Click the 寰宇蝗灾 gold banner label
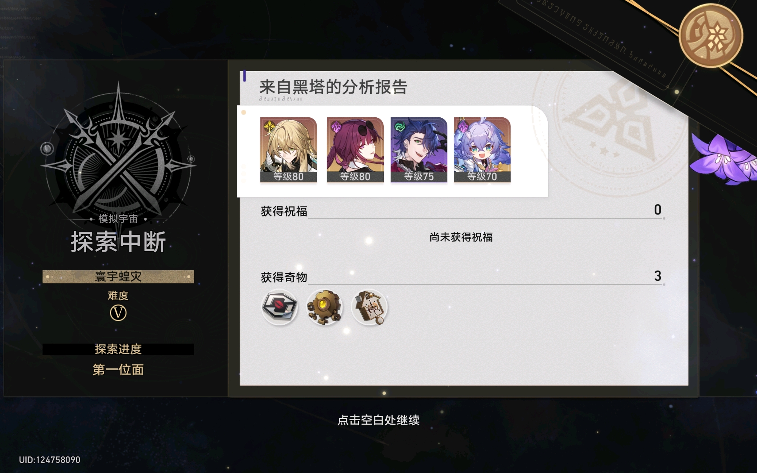The height and width of the screenshot is (473, 757). point(118,277)
